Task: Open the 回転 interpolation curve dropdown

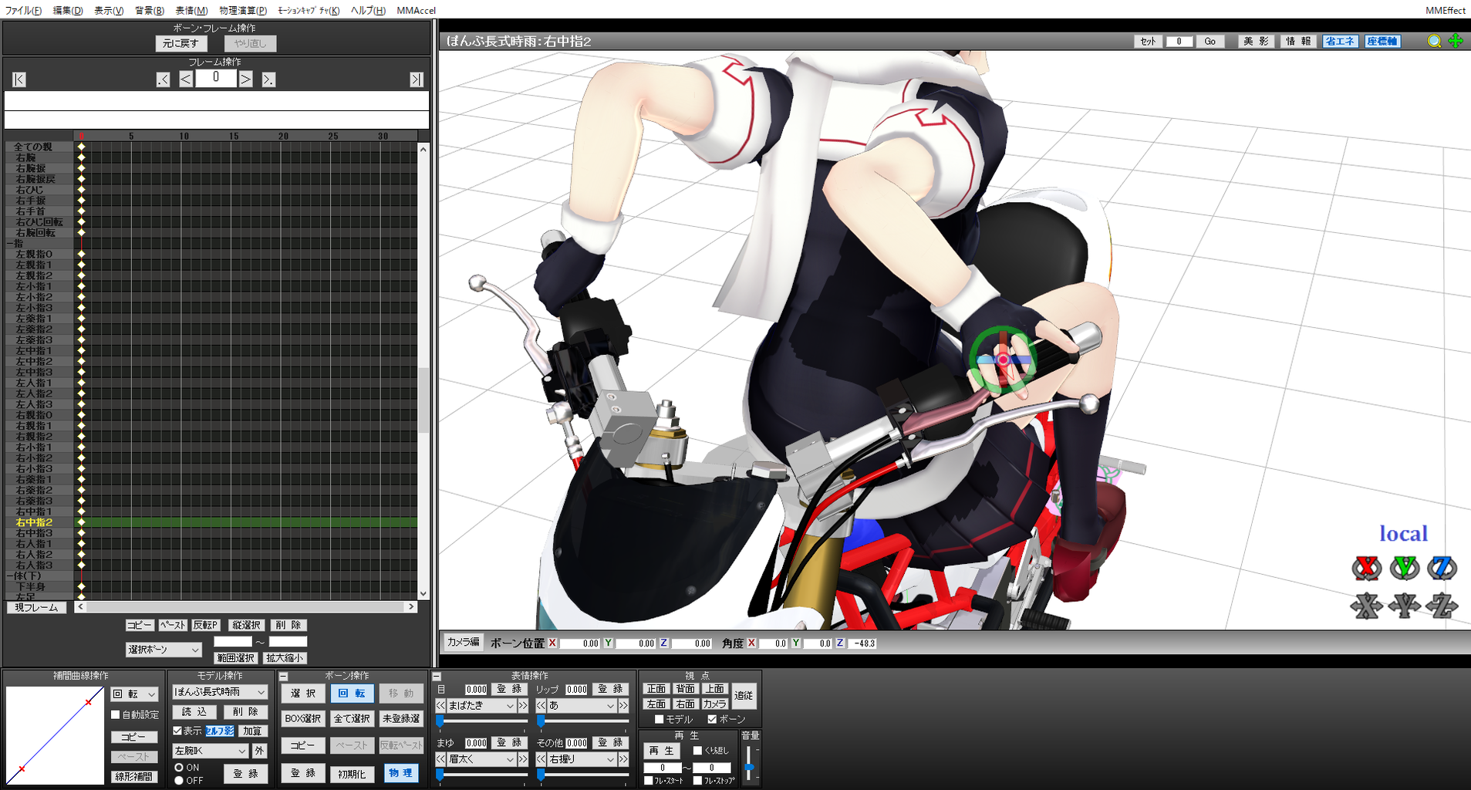Action: point(134,694)
